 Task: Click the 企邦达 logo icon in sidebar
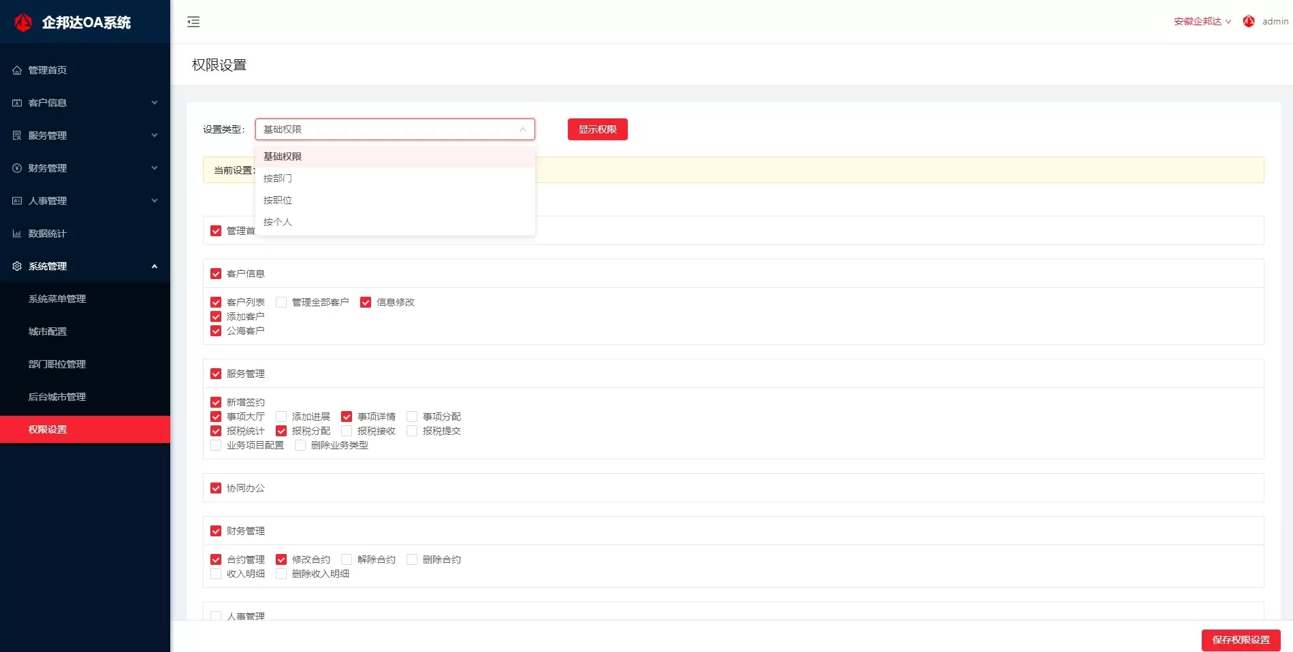[x=23, y=22]
